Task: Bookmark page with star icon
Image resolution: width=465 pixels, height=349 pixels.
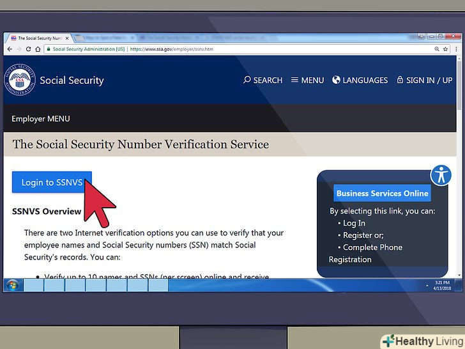Action: click(x=445, y=49)
